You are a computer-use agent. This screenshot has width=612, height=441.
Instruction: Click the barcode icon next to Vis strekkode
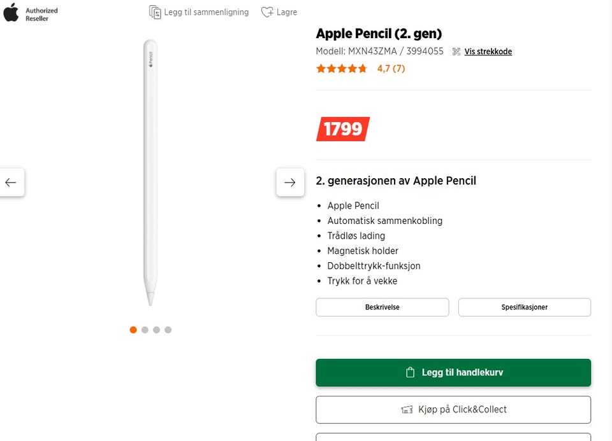pyautogui.click(x=456, y=52)
